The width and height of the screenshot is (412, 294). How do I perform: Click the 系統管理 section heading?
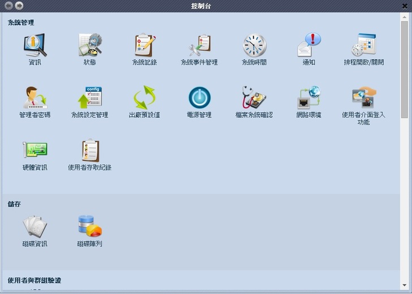pos(21,23)
